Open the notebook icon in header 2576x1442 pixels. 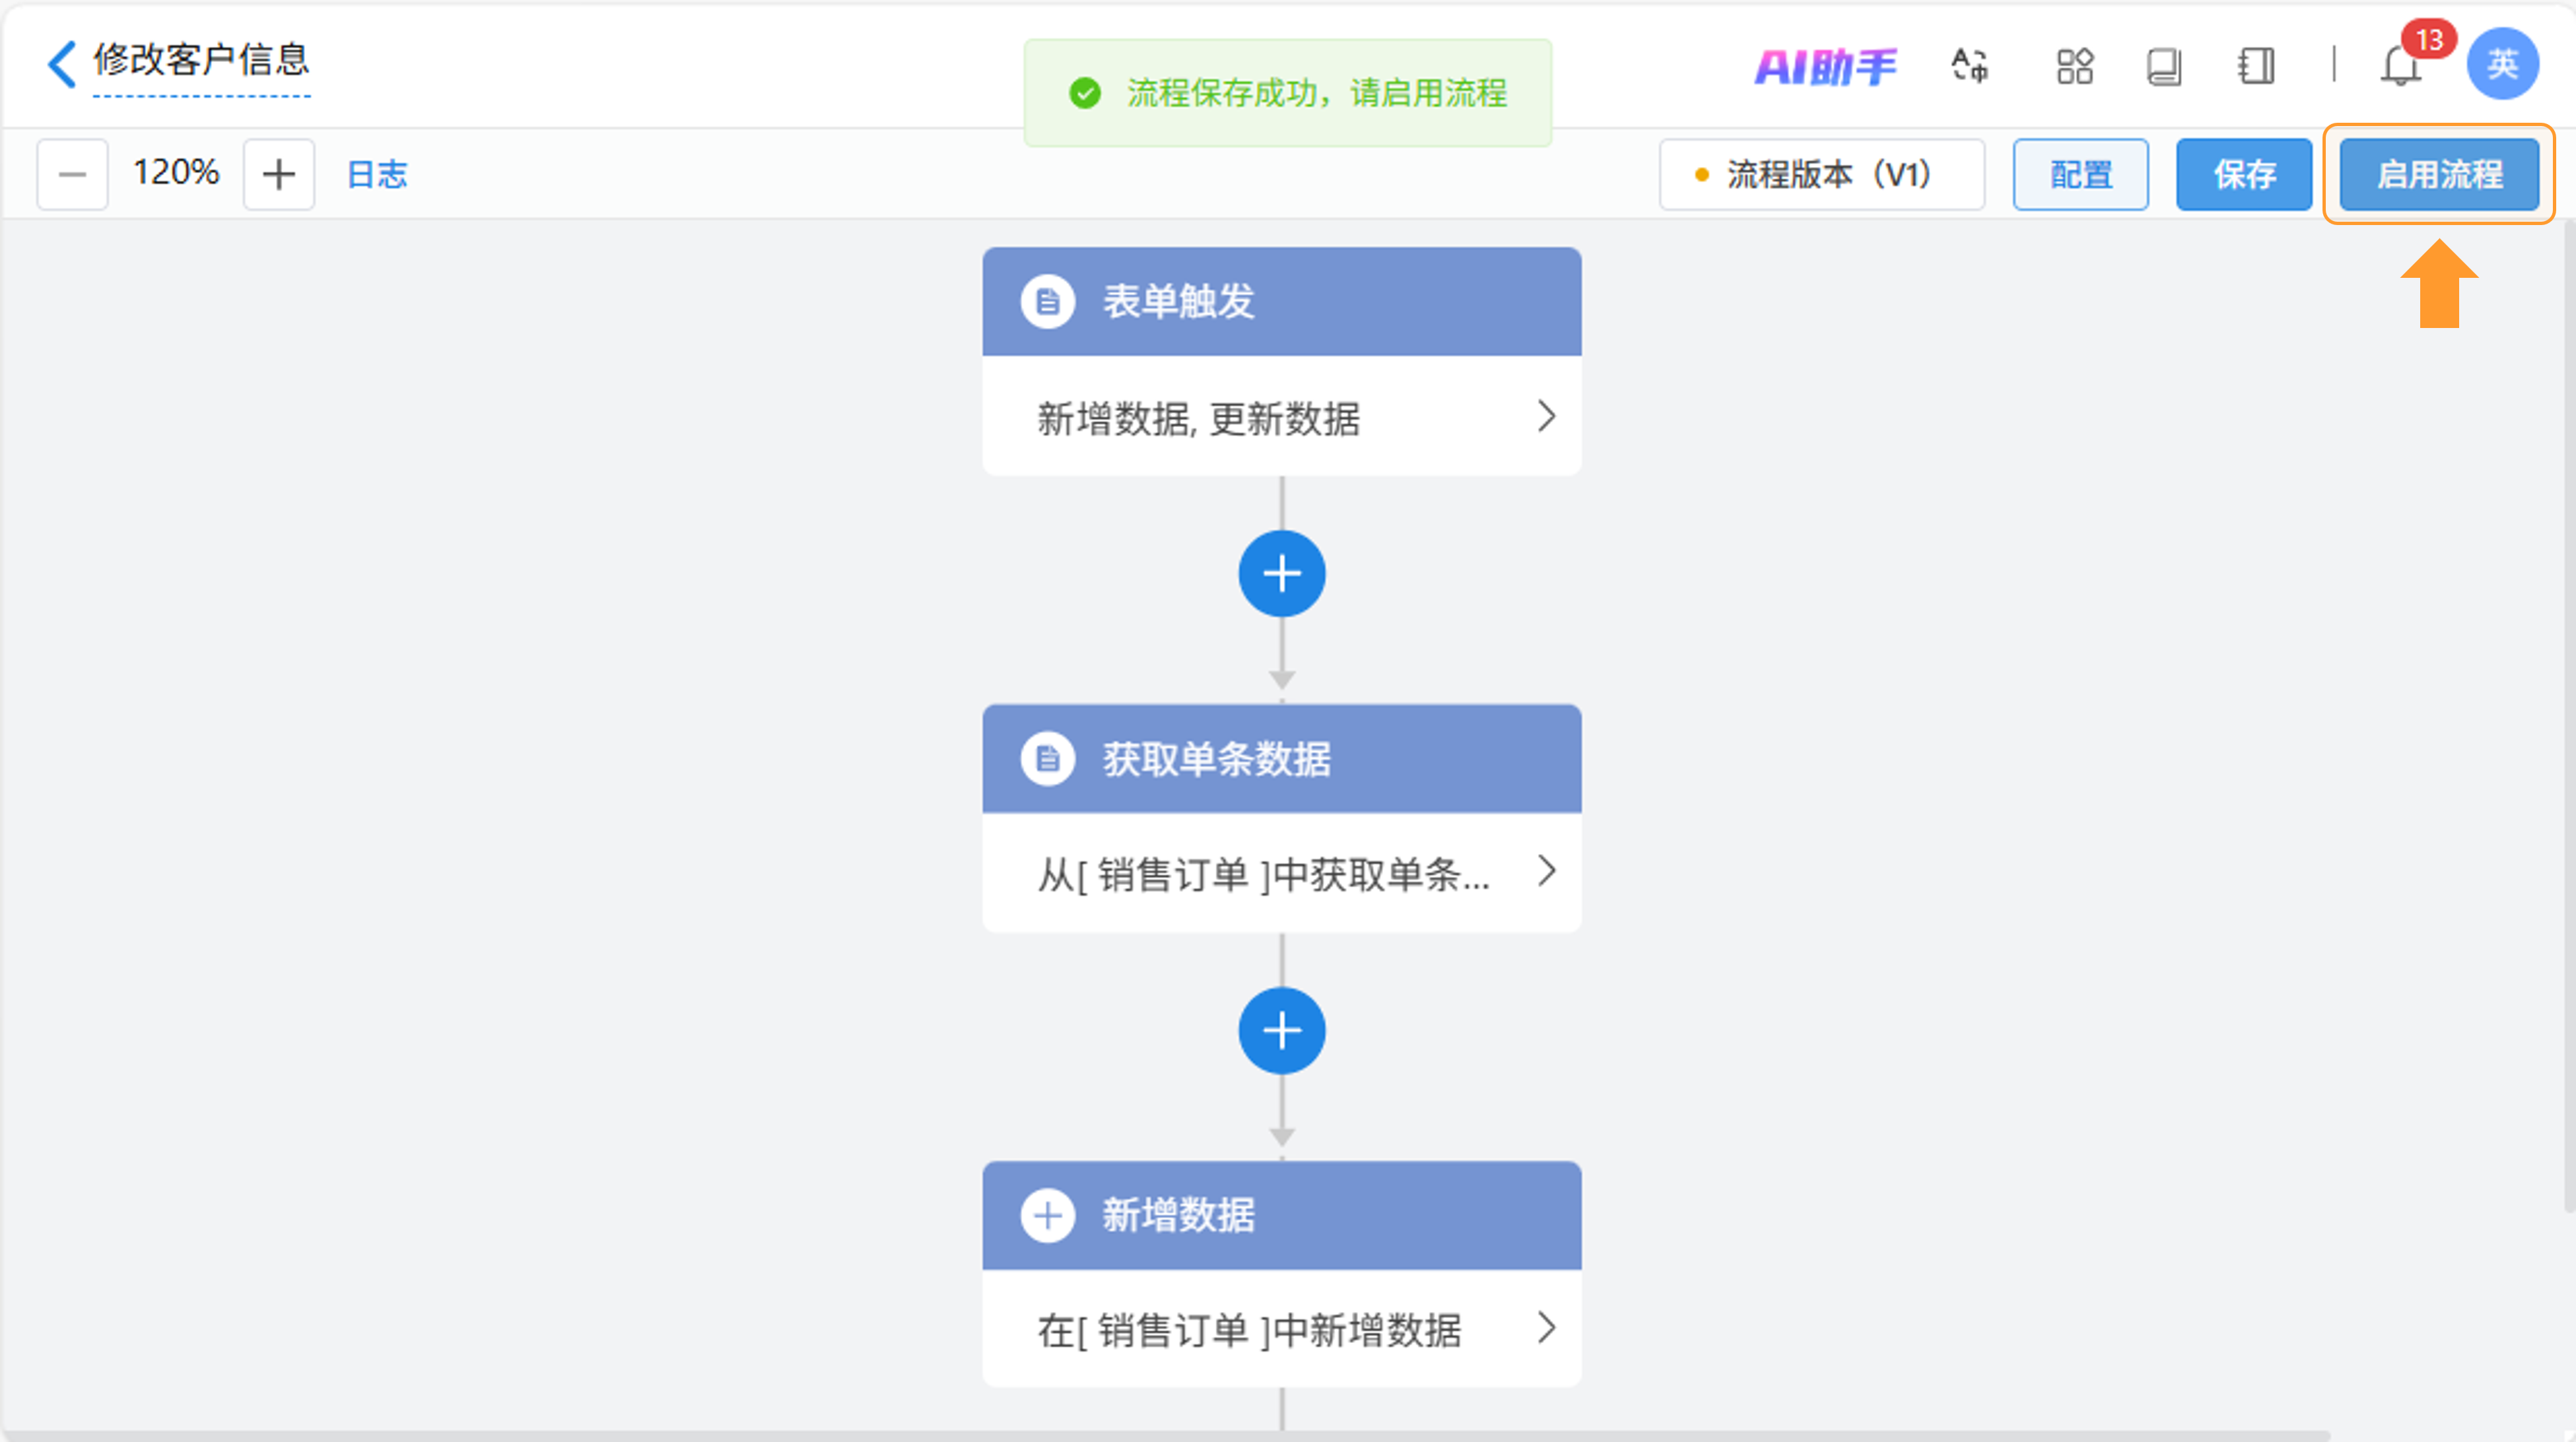(2255, 67)
